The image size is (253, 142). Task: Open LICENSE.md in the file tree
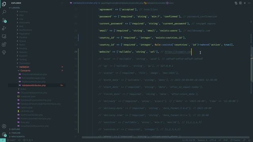[x=27, y=111]
